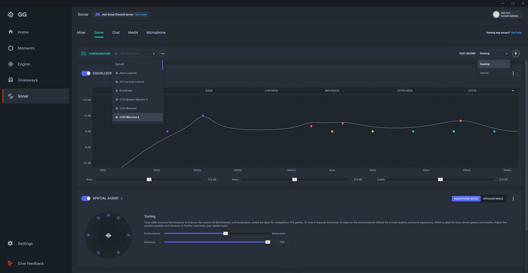Toggle the Spatial Audio switch
This screenshot has height=273, width=528.
(86, 198)
